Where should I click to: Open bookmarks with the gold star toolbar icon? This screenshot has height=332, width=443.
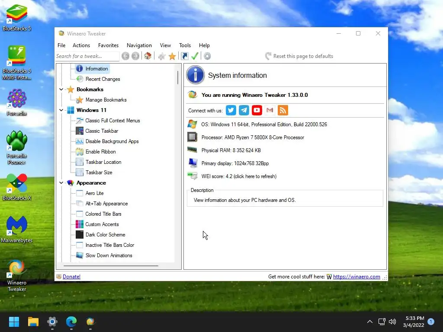[x=172, y=56]
